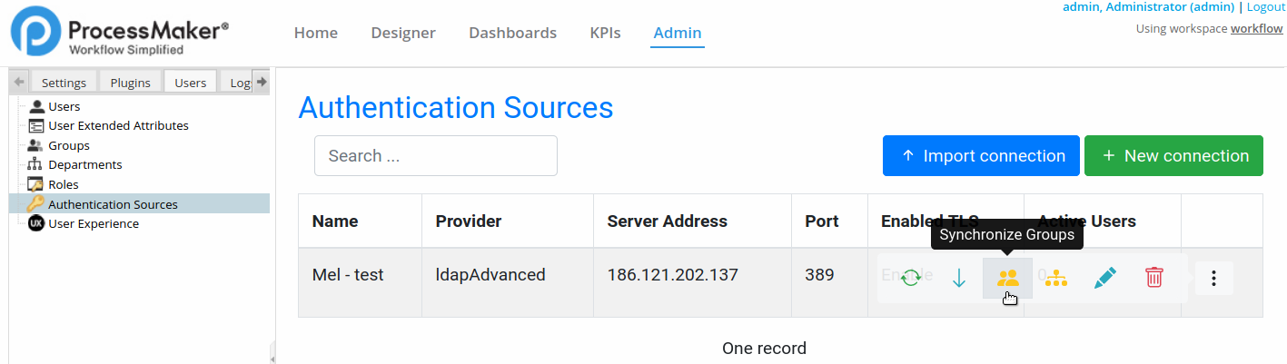Click the Synchronize Groups icon

[1007, 279]
